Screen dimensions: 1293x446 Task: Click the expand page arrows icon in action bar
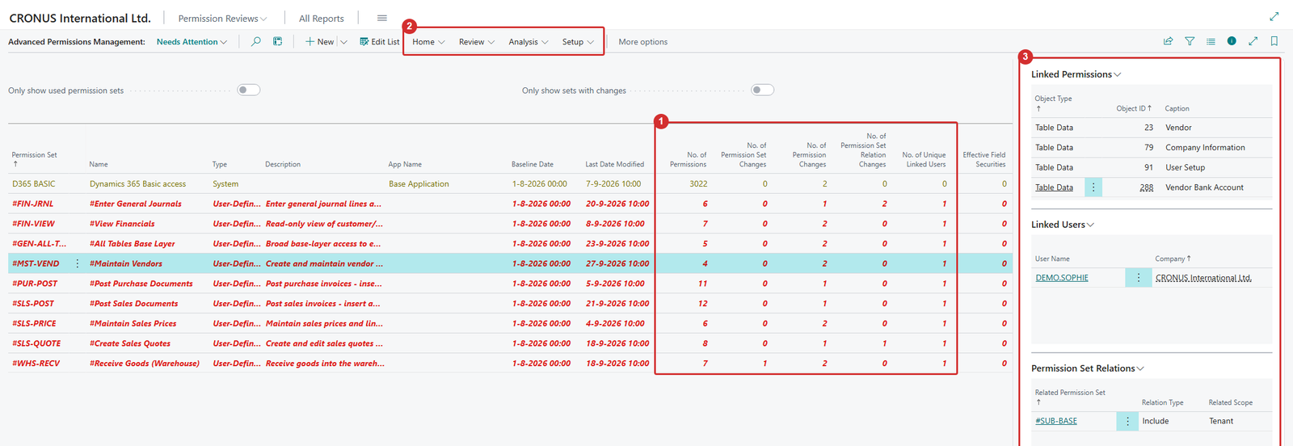(1253, 41)
